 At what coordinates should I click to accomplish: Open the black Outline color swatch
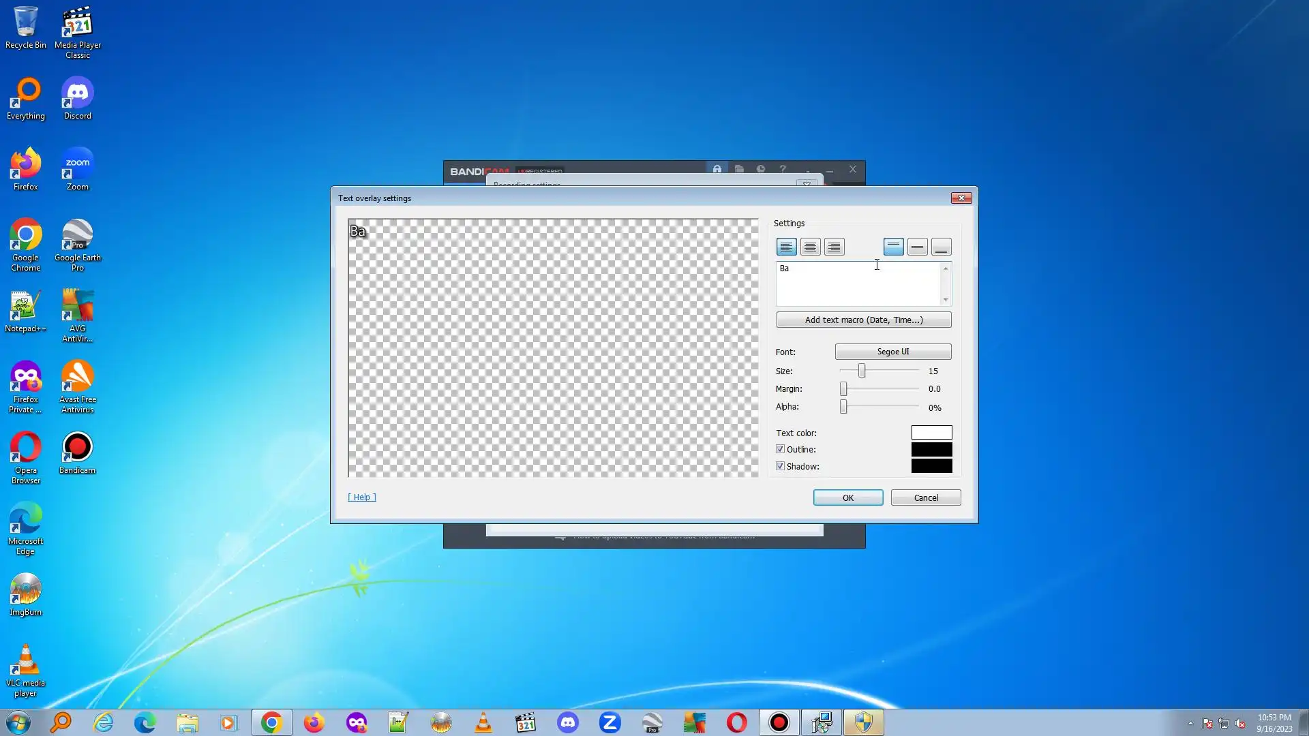(931, 449)
